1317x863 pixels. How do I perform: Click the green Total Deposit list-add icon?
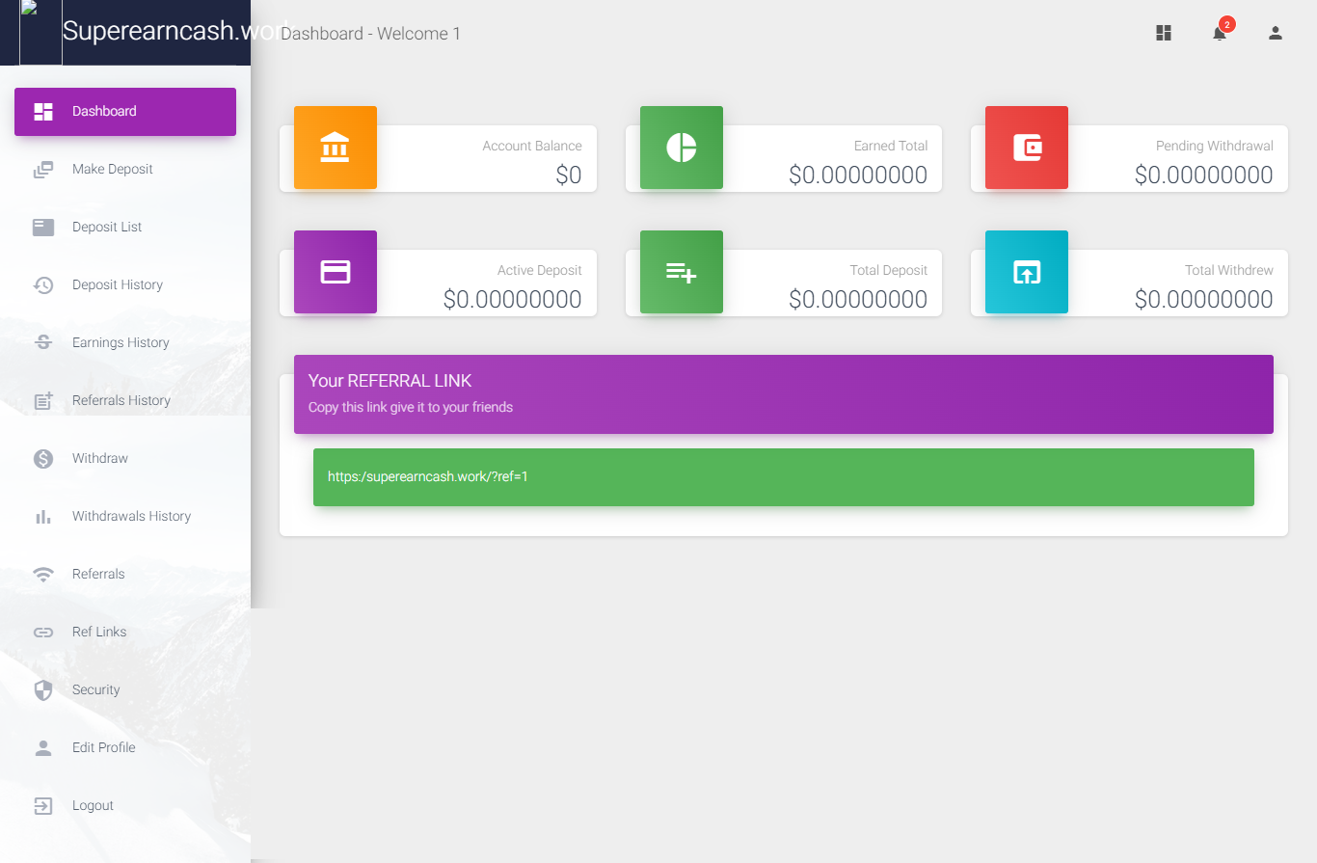tap(681, 272)
